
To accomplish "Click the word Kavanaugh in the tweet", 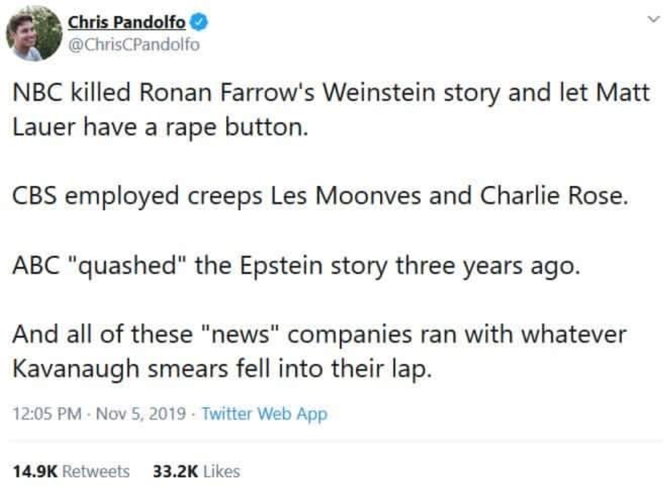I will pos(76,370).
